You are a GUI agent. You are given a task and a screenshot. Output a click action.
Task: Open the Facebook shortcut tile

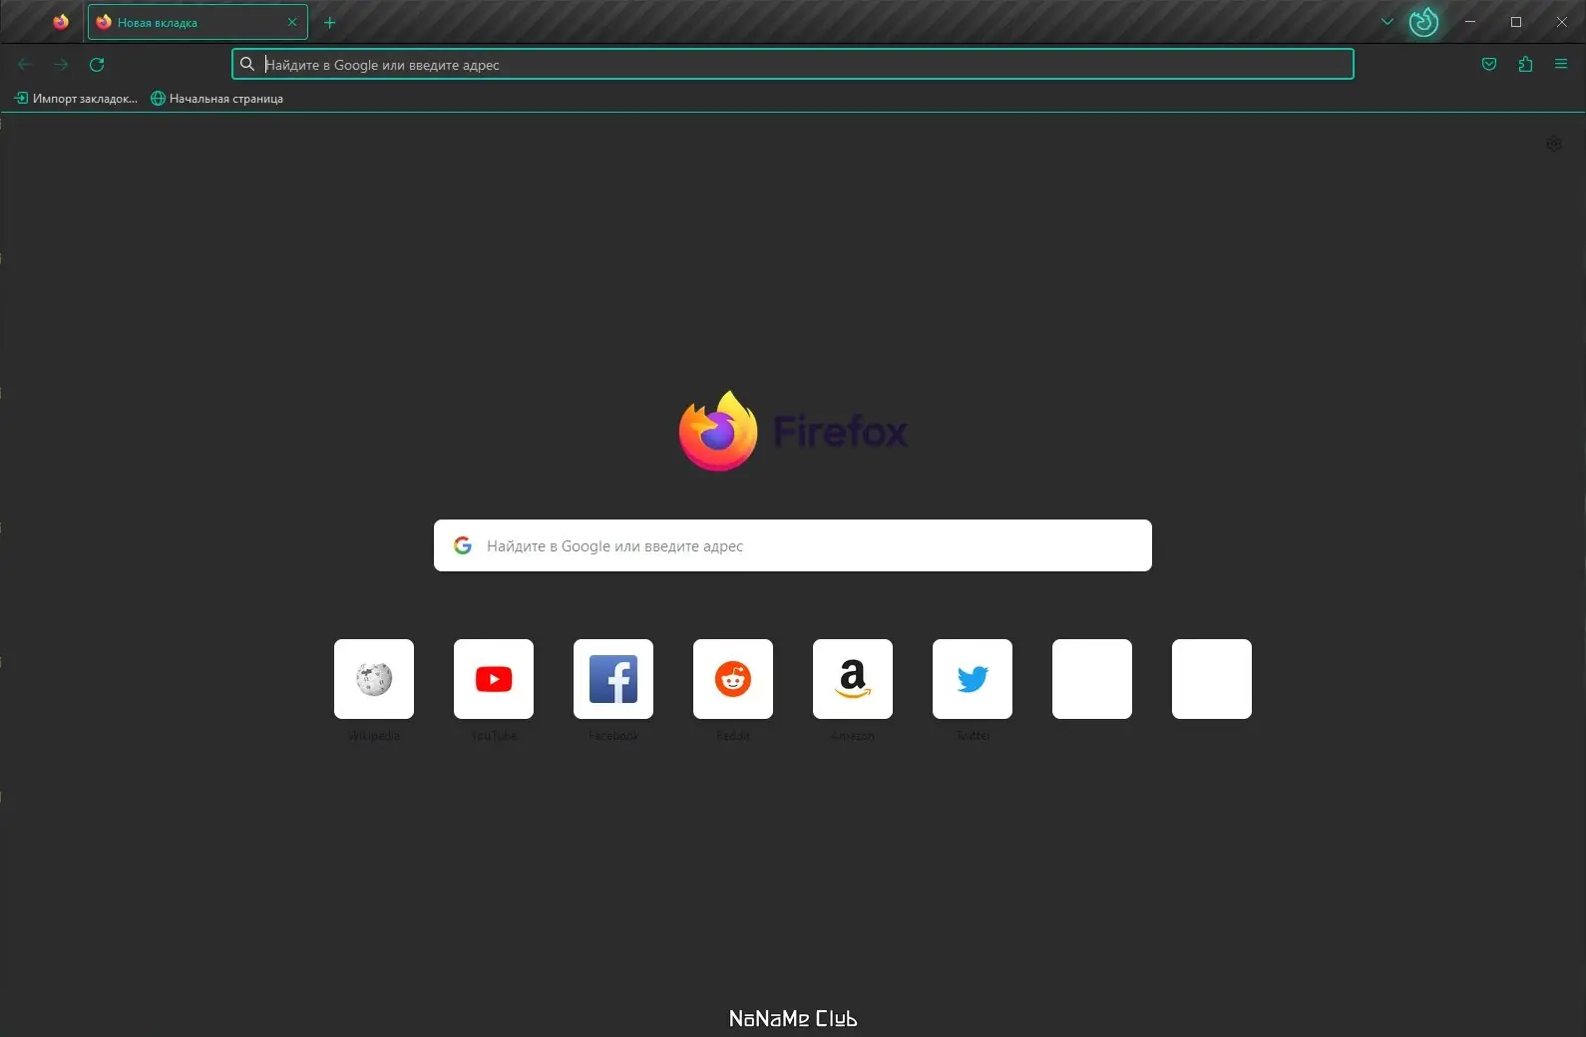coord(613,679)
